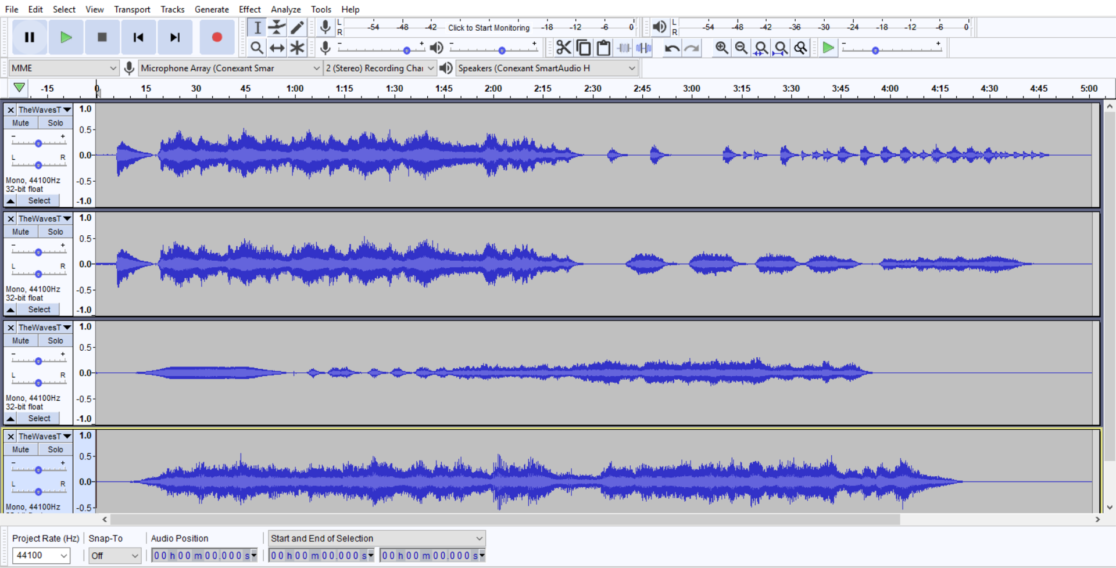Click the Copy icon
This screenshot has width=1116, height=568.
point(584,48)
